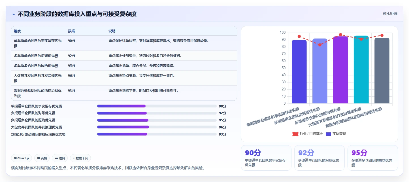Click the 说明 column header
The image size is (409, 182).
112,31
